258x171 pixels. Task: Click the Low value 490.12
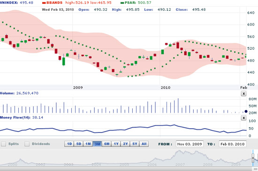pos(164,9)
